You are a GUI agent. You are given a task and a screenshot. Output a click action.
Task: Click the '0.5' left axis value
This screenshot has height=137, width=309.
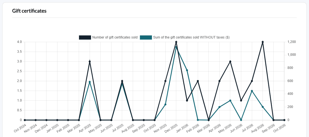tap(20, 110)
